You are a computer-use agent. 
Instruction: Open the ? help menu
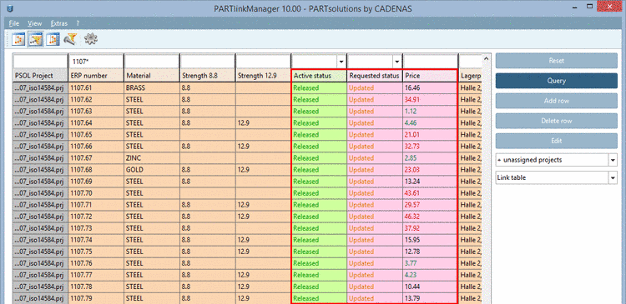point(78,23)
